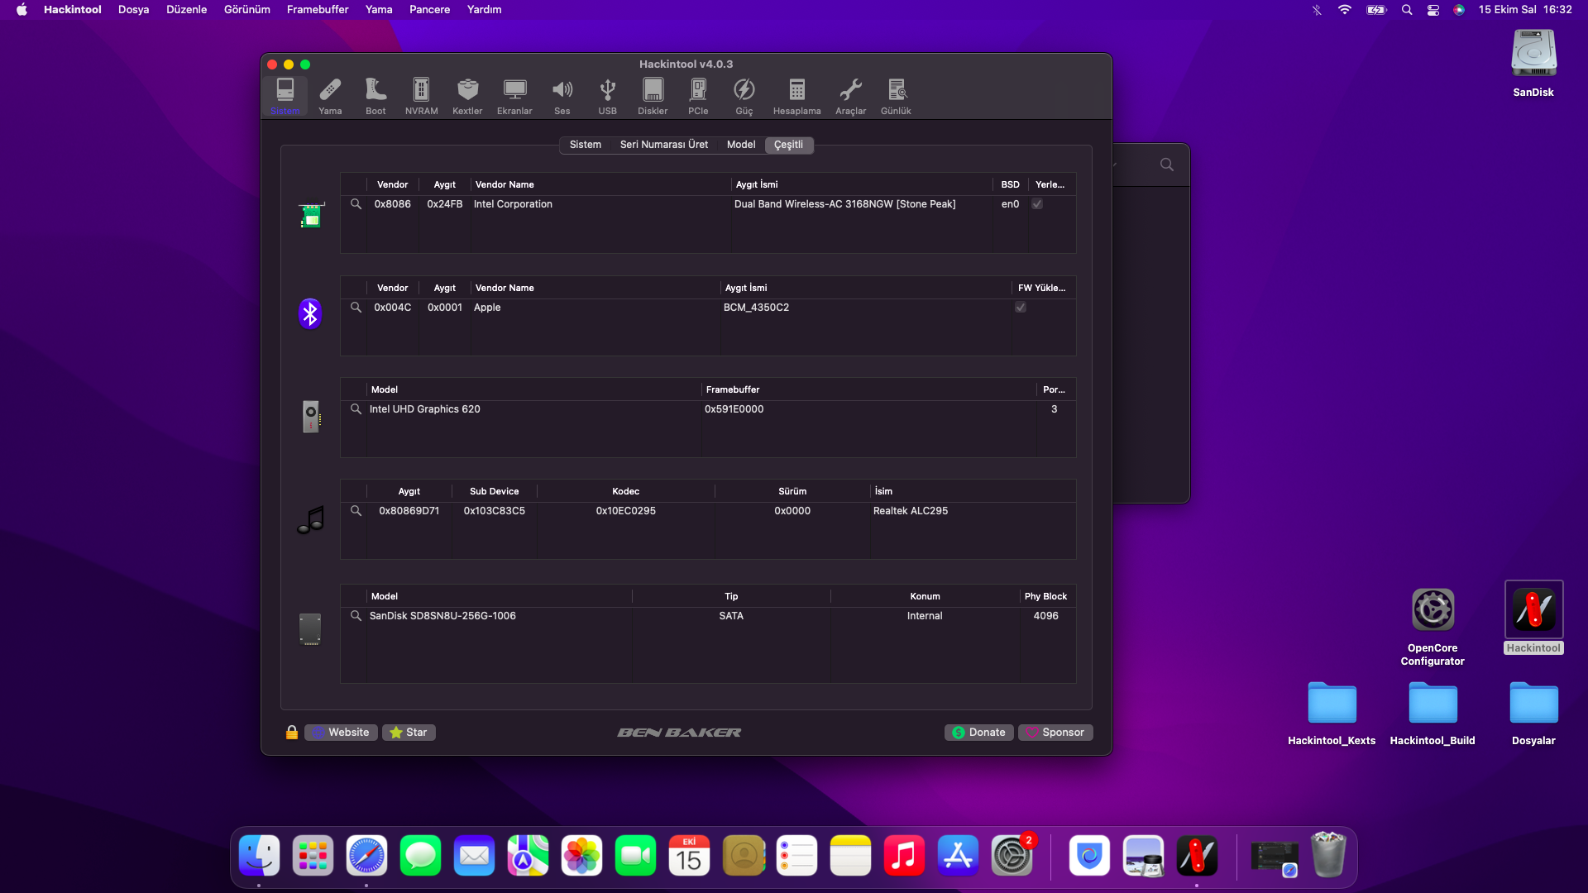
Task: Open the USB toolbar section
Action: coord(607,96)
